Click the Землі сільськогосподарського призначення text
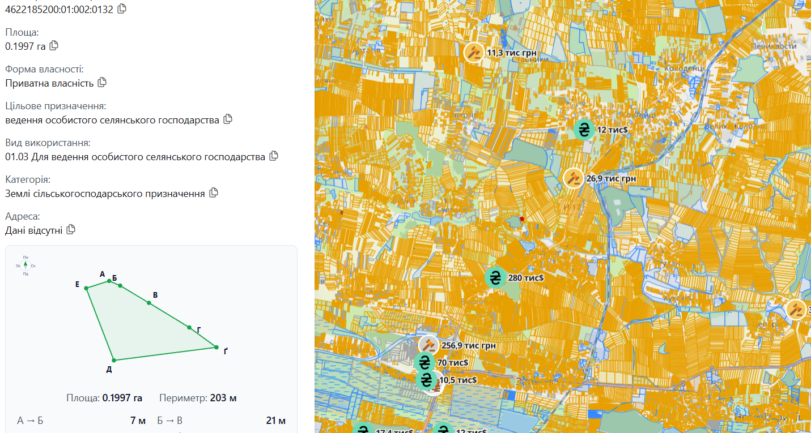Viewport: 811px width, 433px height. pyautogui.click(x=105, y=194)
